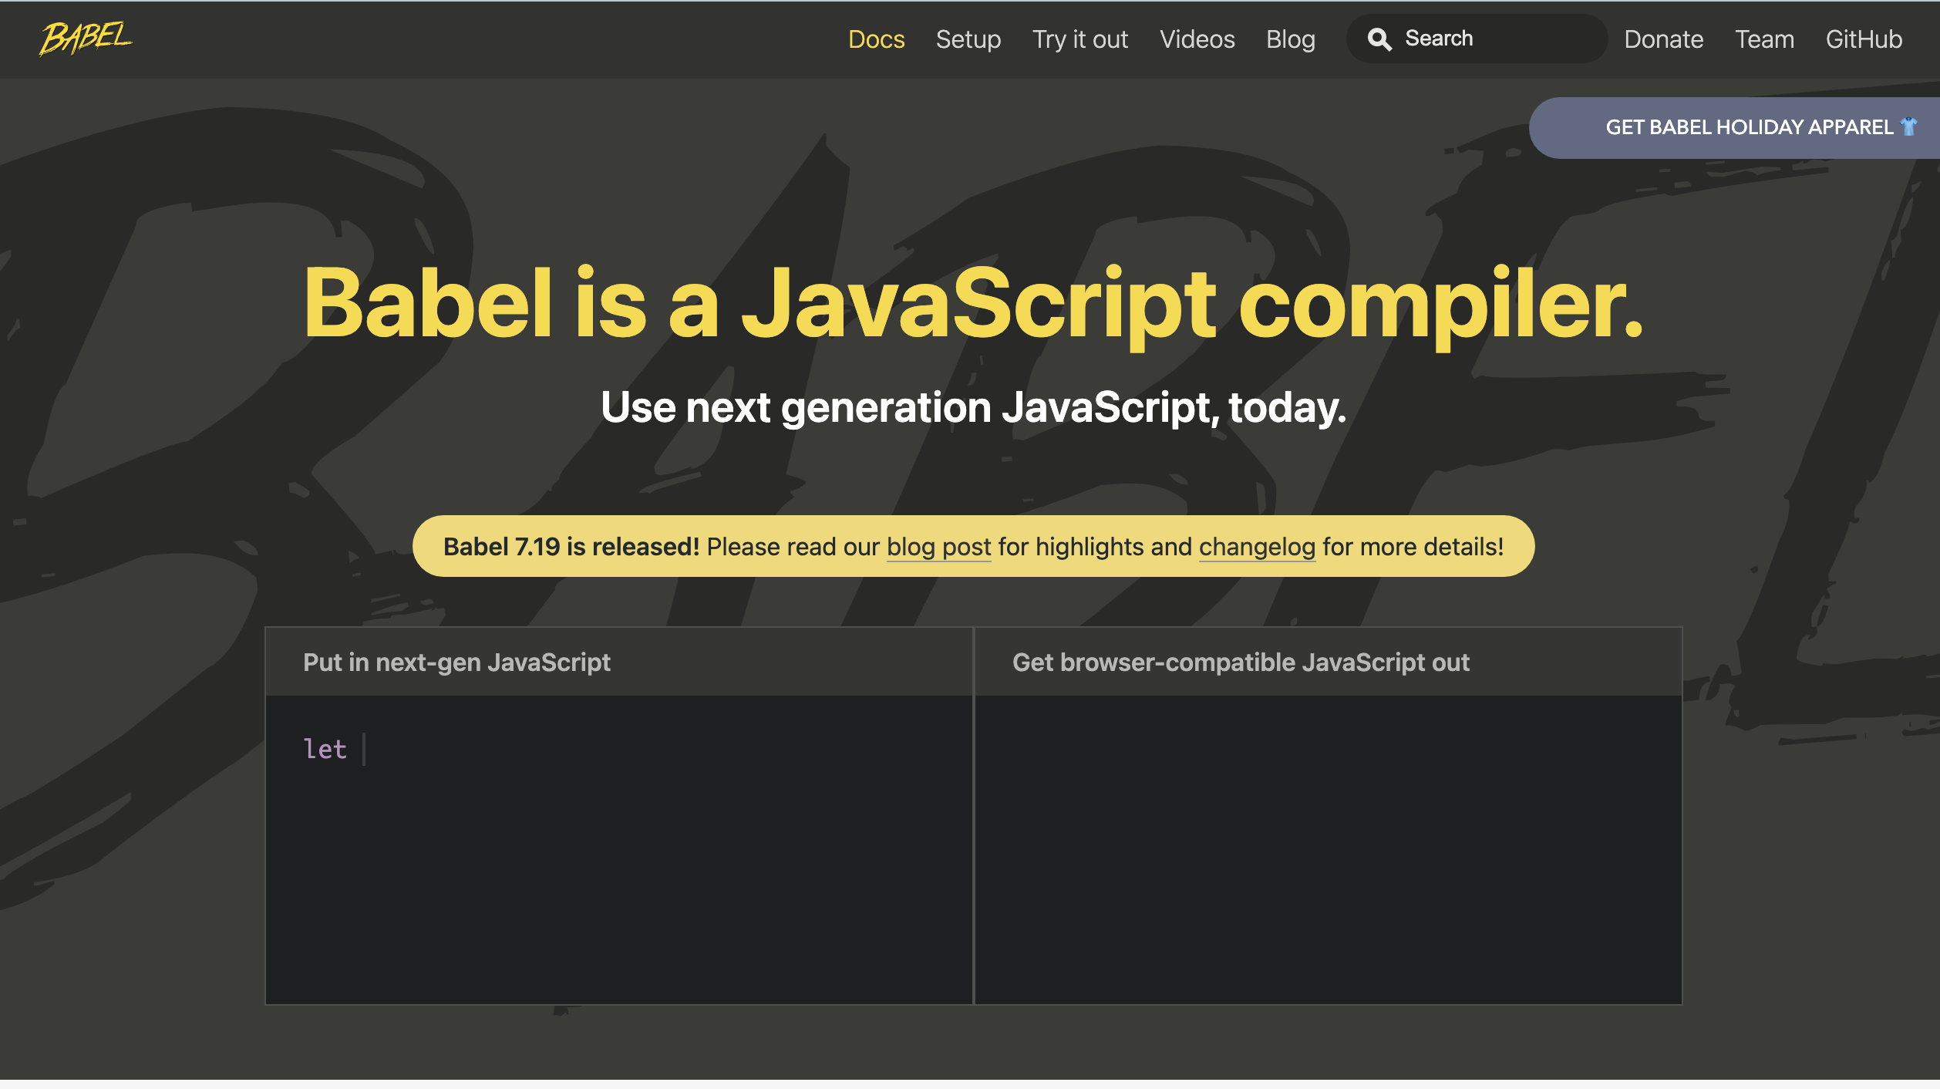Click the Get Babel Holiday Apparel button
The height and width of the screenshot is (1089, 1940).
(1748, 127)
